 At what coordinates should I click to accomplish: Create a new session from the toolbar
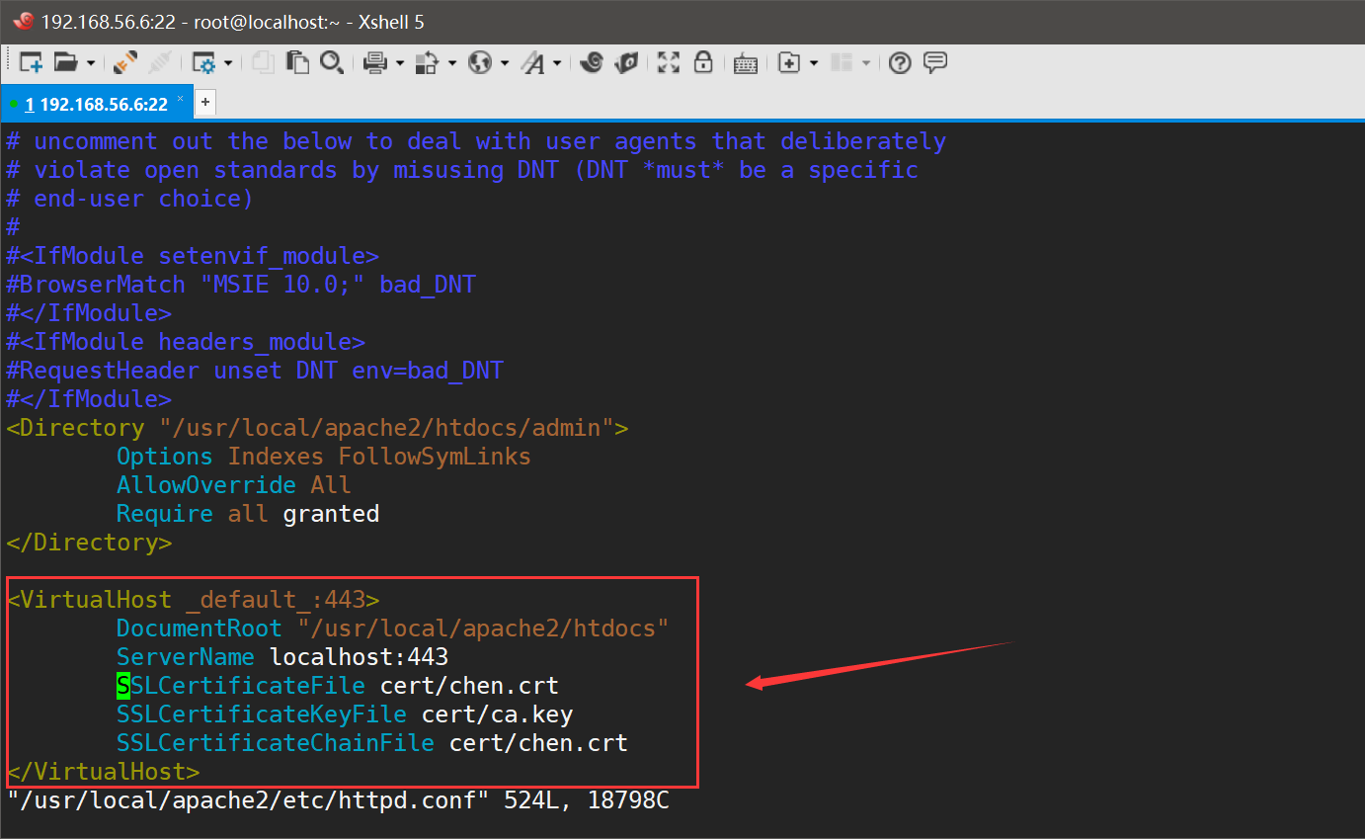click(x=31, y=63)
